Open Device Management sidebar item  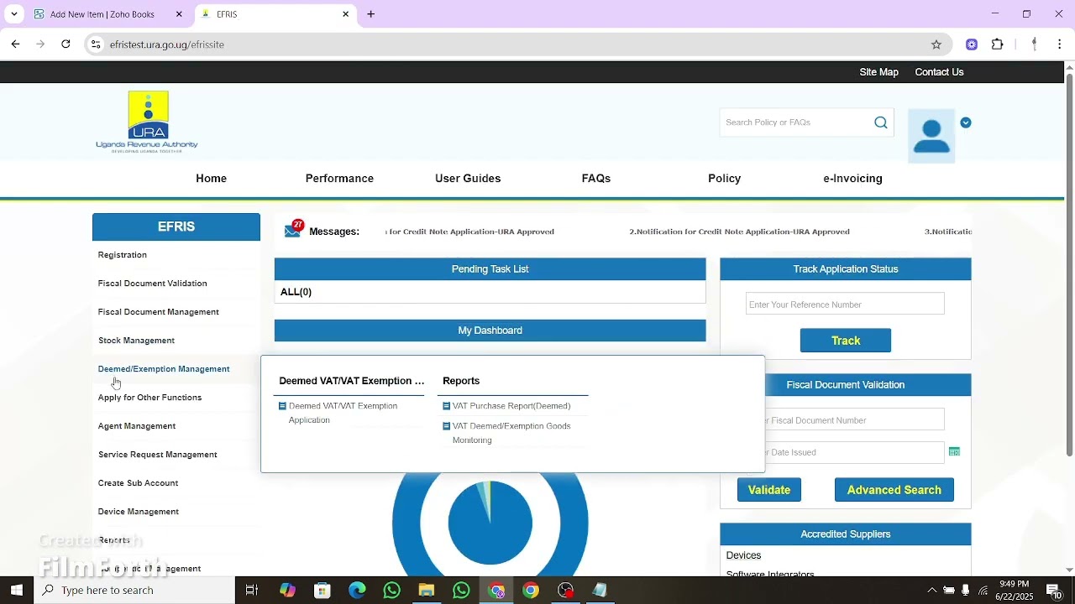139,512
